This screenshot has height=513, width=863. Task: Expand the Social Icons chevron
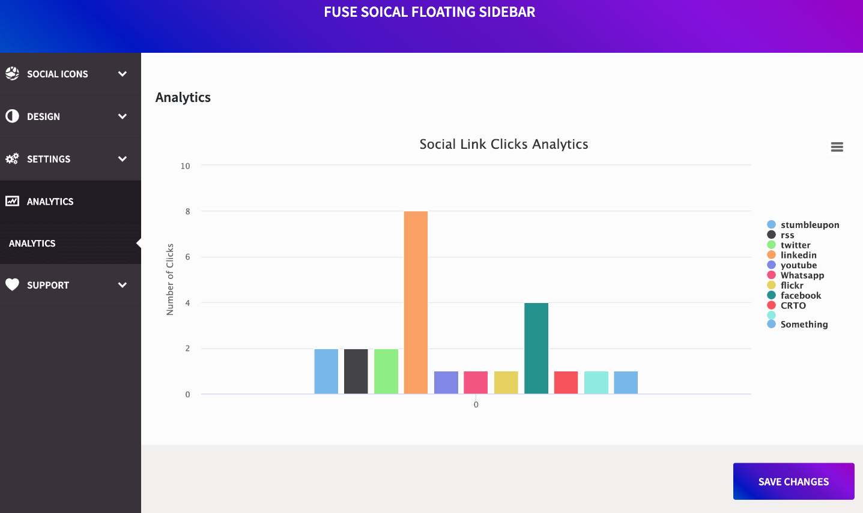click(x=123, y=74)
